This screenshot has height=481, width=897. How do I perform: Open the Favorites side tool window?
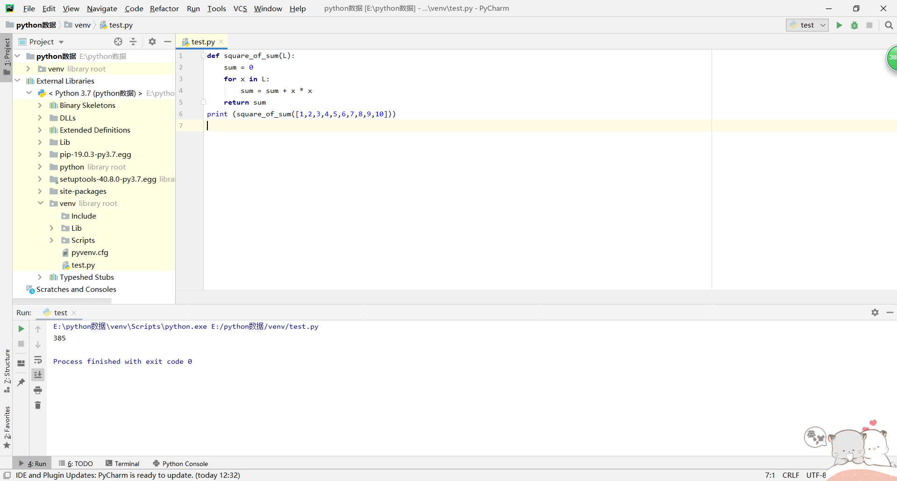click(7, 427)
